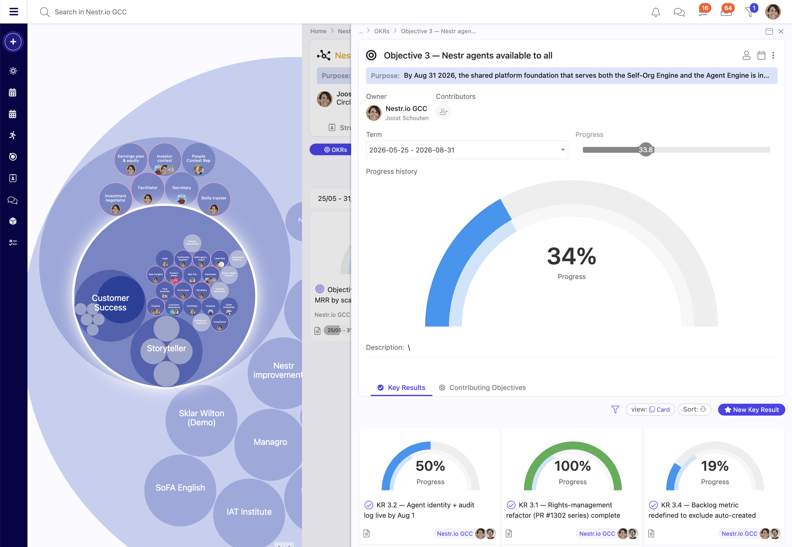The width and height of the screenshot is (792, 547).
Task: Open the person badge icon in sidebar
Action: pyautogui.click(x=13, y=178)
